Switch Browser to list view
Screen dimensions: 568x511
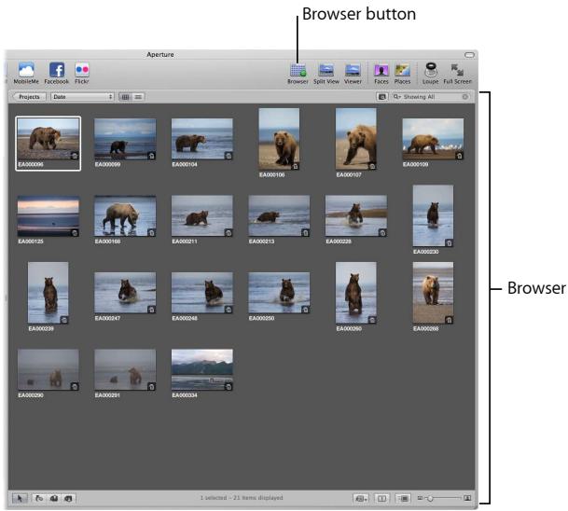coord(138,97)
